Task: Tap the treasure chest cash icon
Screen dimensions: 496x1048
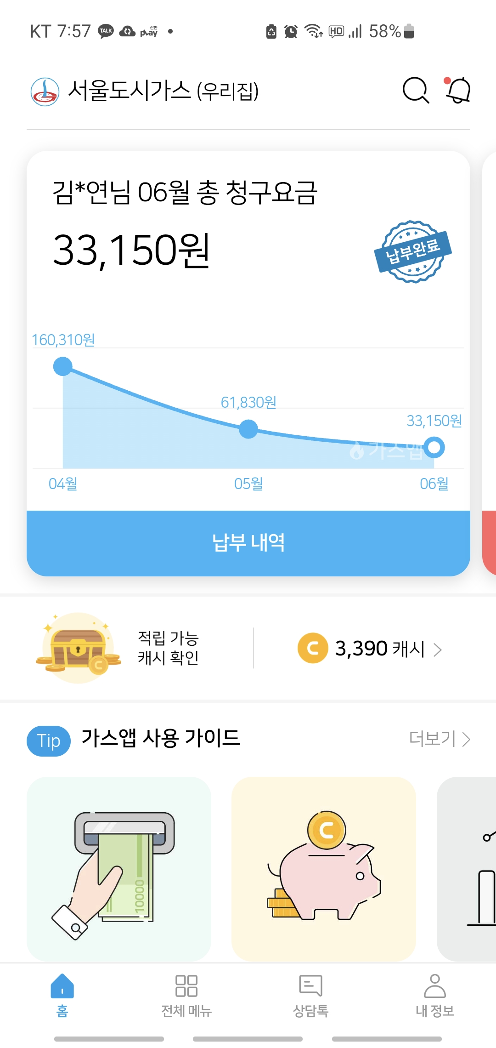Action: click(x=78, y=648)
